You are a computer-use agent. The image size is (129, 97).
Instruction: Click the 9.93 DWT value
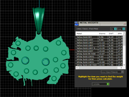click(111, 51)
